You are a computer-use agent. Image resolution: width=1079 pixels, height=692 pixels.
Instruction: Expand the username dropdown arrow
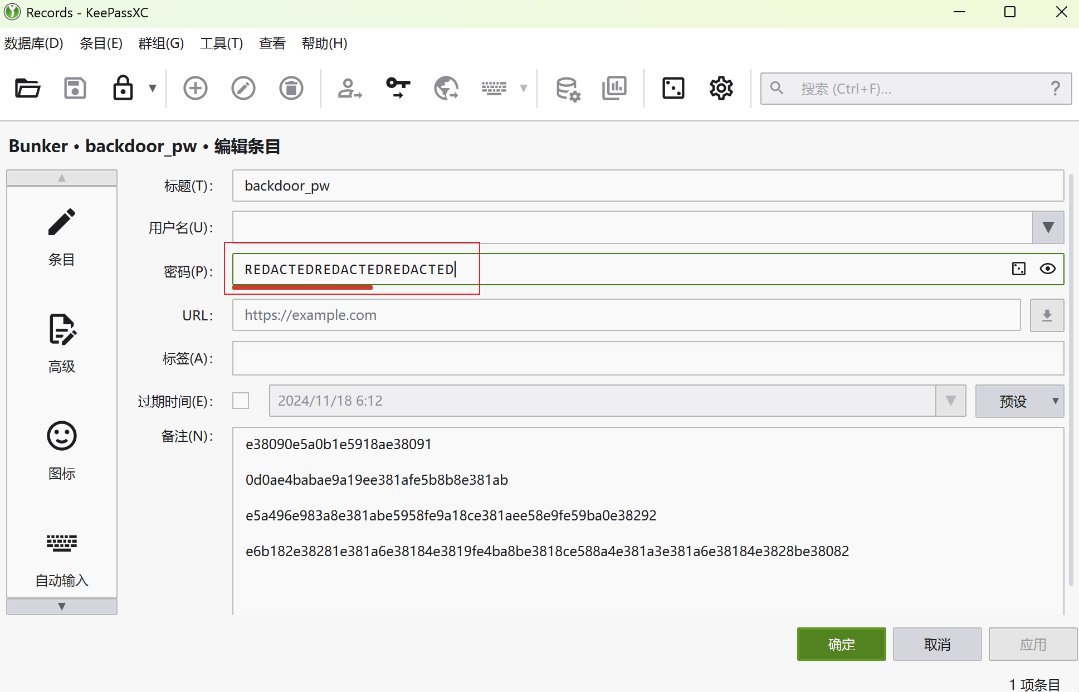pos(1048,227)
